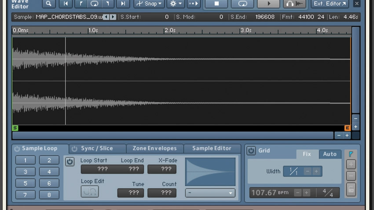The width and height of the screenshot is (374, 210).
Task: Zoom in horizontally with the plus button
Action: click(x=347, y=135)
